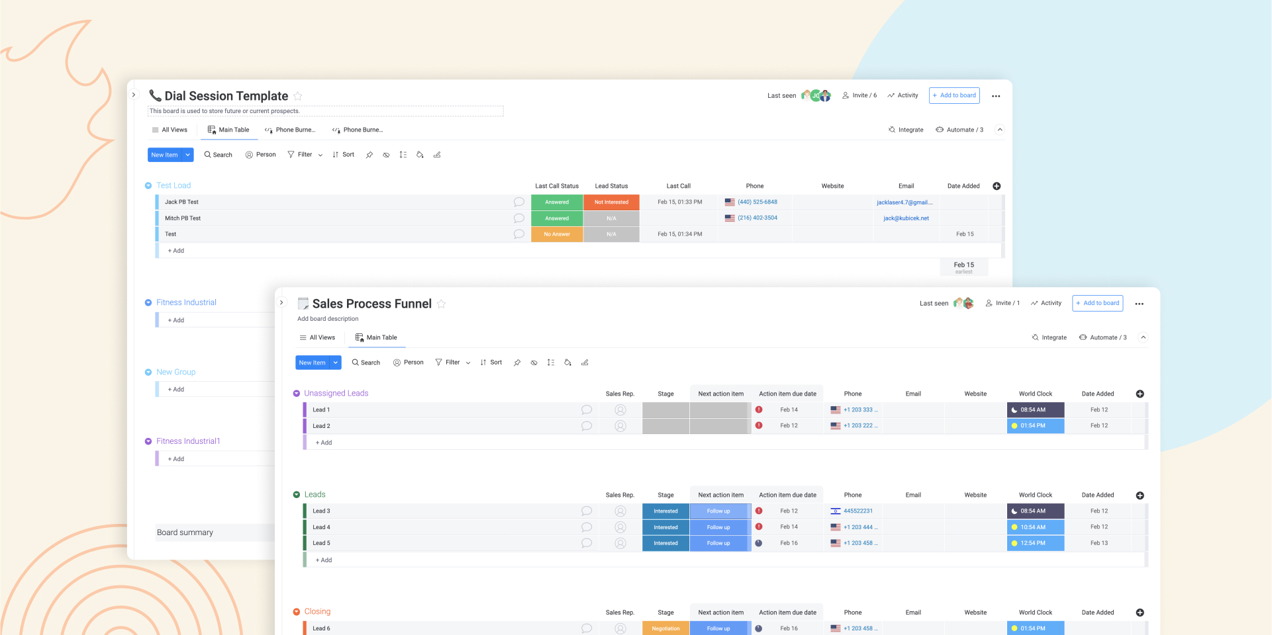1272x635 pixels.
Task: Click the pencil icon in Sales Process Funnel toolbar
Action: pos(585,362)
